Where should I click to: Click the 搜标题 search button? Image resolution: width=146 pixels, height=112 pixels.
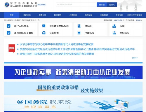(102, 5)
